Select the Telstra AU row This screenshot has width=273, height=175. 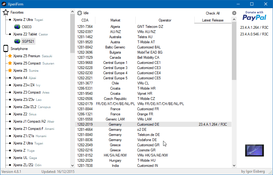pos(153,37)
